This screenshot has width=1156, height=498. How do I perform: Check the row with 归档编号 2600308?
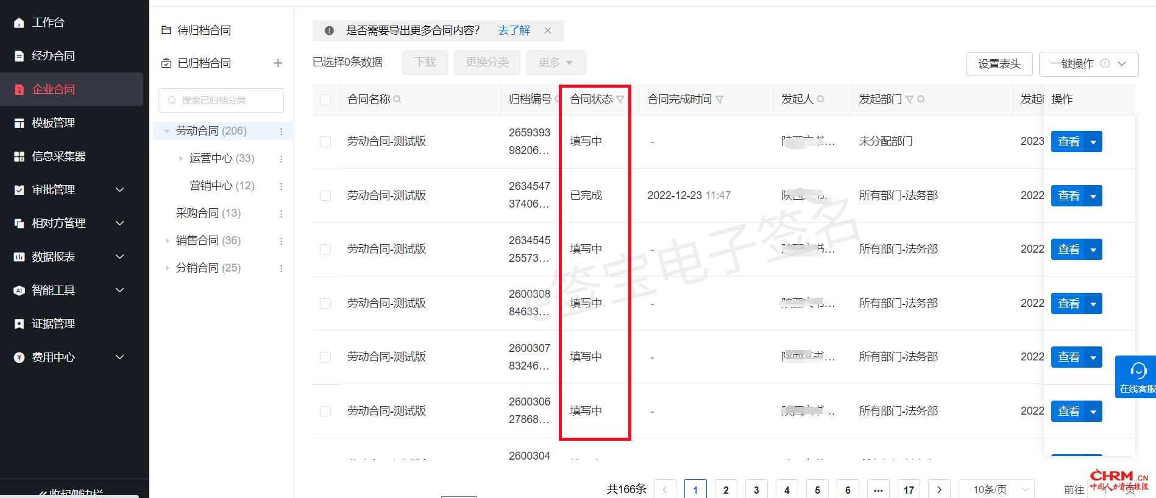[x=325, y=304]
